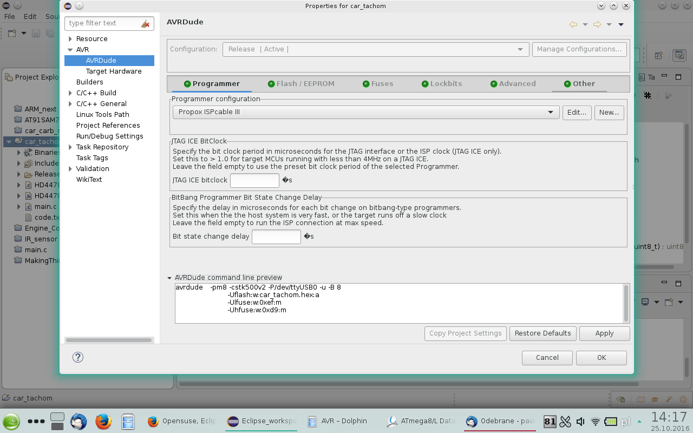
Task: Open the back history dropdown arrow
Action: point(585,24)
